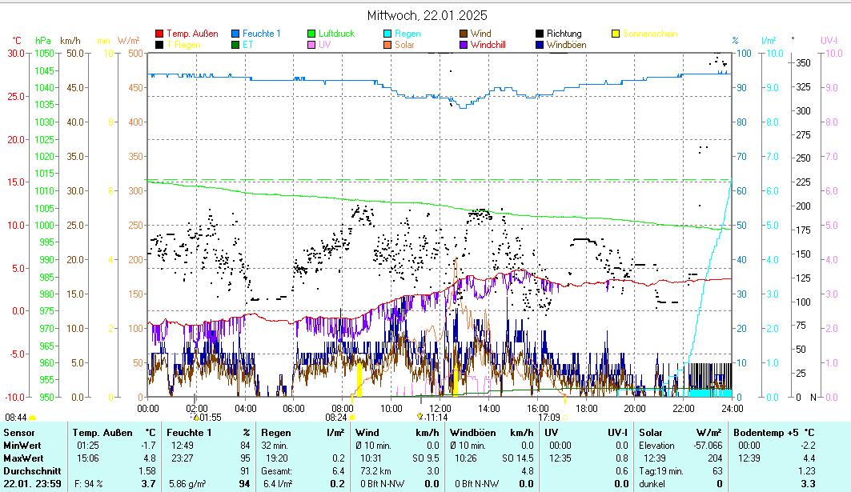Viewport: 851px width, 492px height.
Task: Click the 08:24 marker below the time axis
Action: 335,417
